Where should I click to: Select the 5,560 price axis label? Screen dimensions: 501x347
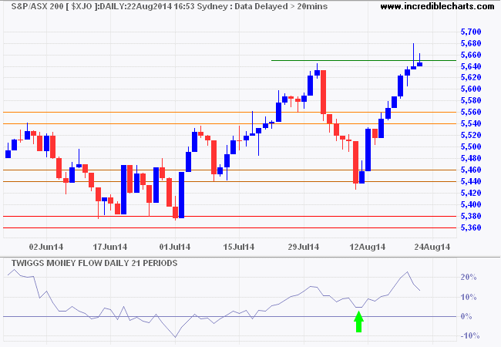coord(471,112)
